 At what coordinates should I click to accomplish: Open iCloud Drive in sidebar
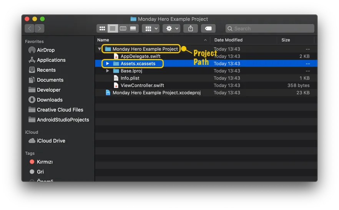point(47,141)
